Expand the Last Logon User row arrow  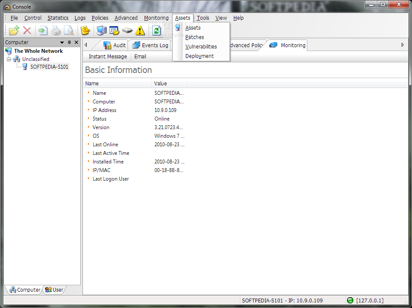pos(89,178)
